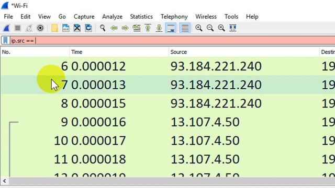Go back to previous packet arrow
335x188 pixels.
click(114, 28)
